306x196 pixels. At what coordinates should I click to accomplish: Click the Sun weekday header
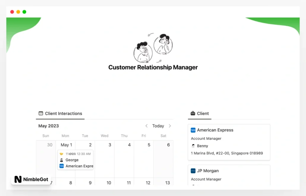[x=46, y=136]
